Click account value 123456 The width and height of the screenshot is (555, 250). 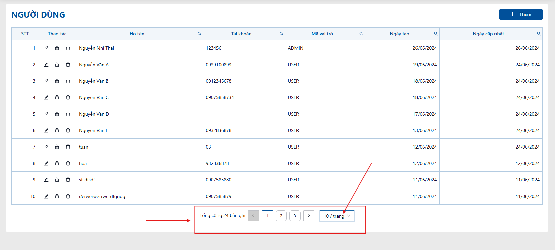213,48
